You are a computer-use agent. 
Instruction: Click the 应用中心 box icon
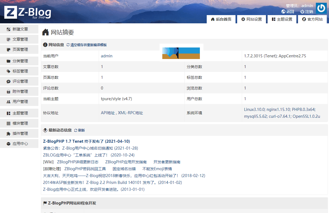8,144
